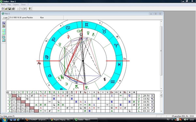Click the Paste clipboard toolbar icon

pos(25,8)
